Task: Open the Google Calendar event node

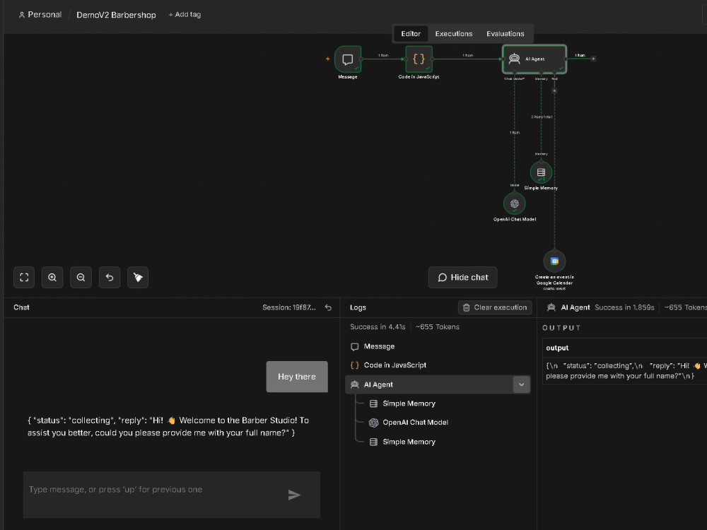Action: [554, 261]
